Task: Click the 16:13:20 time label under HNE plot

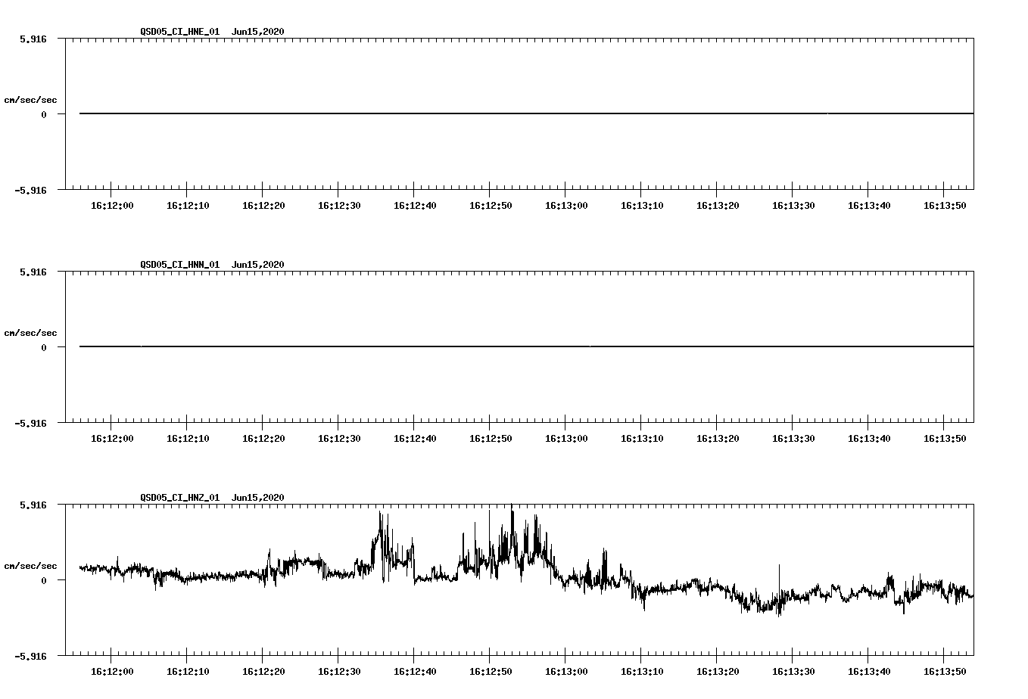Action: point(718,206)
